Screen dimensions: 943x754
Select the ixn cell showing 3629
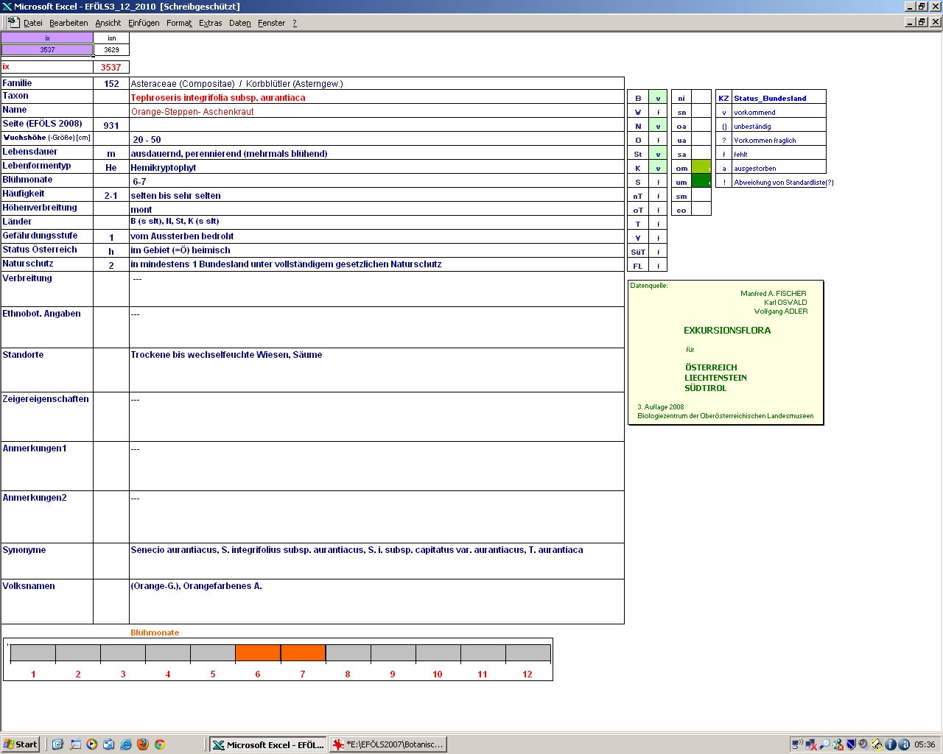(111, 49)
